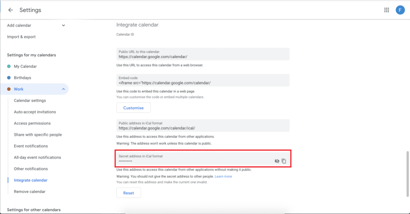Screen dimensions: 410x214
Task: Reveal the secret iCal address
Action: coord(277,161)
